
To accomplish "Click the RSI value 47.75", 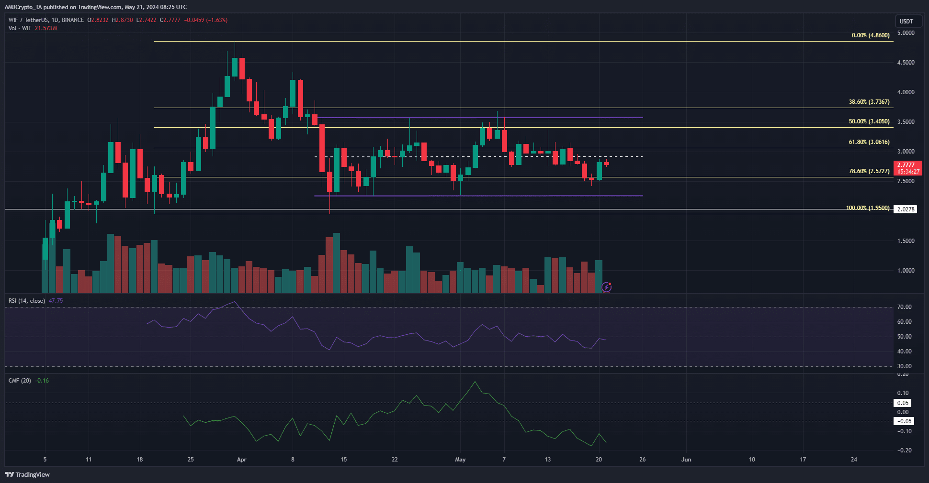I will (x=56, y=301).
